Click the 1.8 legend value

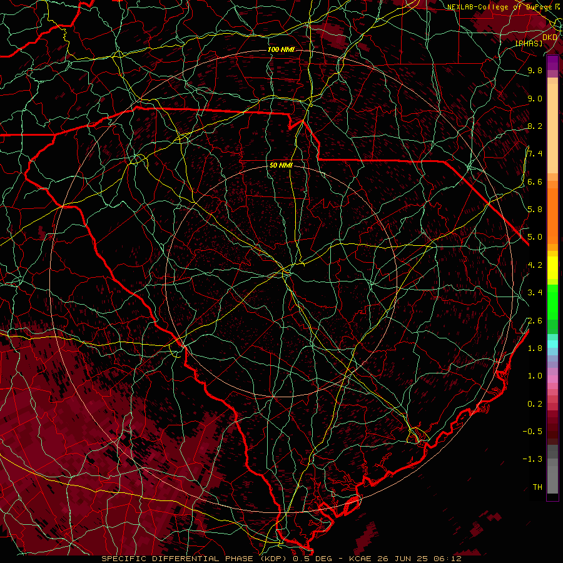(x=535, y=348)
